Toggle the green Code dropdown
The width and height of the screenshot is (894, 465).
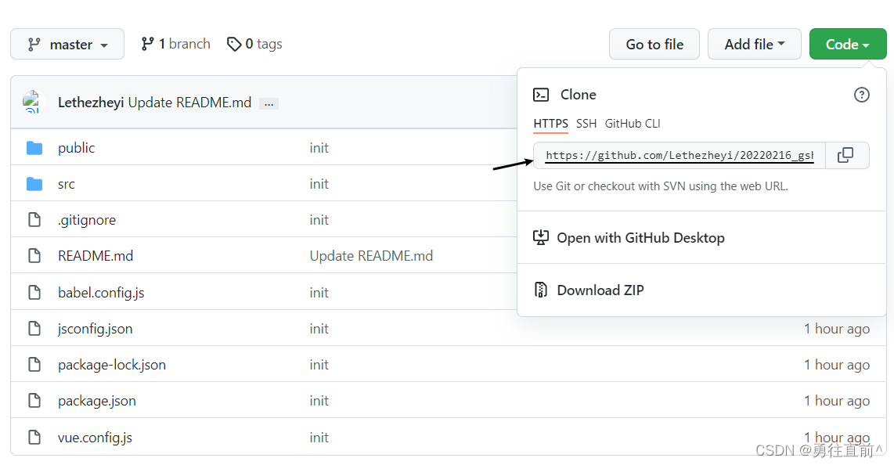848,45
